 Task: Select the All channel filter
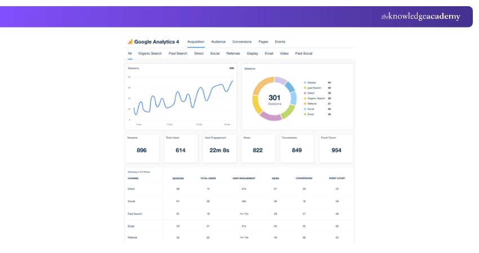(x=130, y=53)
